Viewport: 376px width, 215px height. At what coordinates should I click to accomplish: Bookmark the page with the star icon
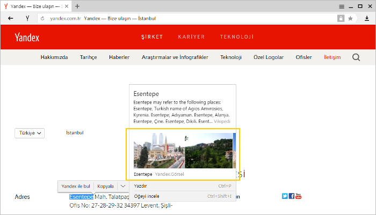point(350,18)
